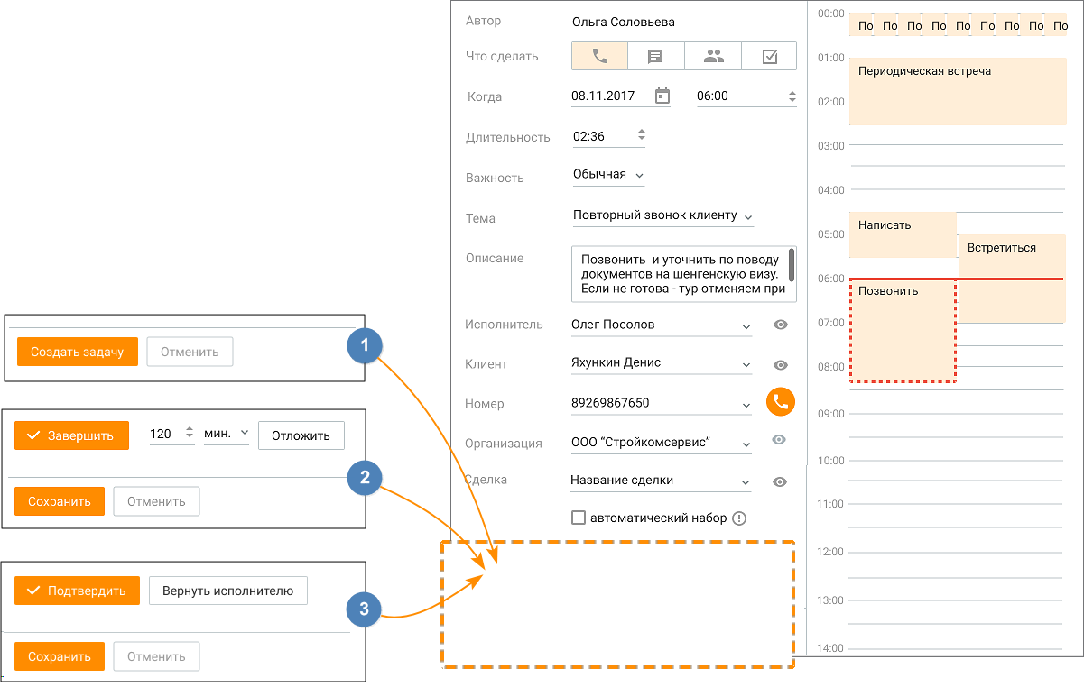Image resolution: width=1084 pixels, height=687 pixels.
Task: Enable the автоматический набор checkbox
Action: (x=579, y=518)
